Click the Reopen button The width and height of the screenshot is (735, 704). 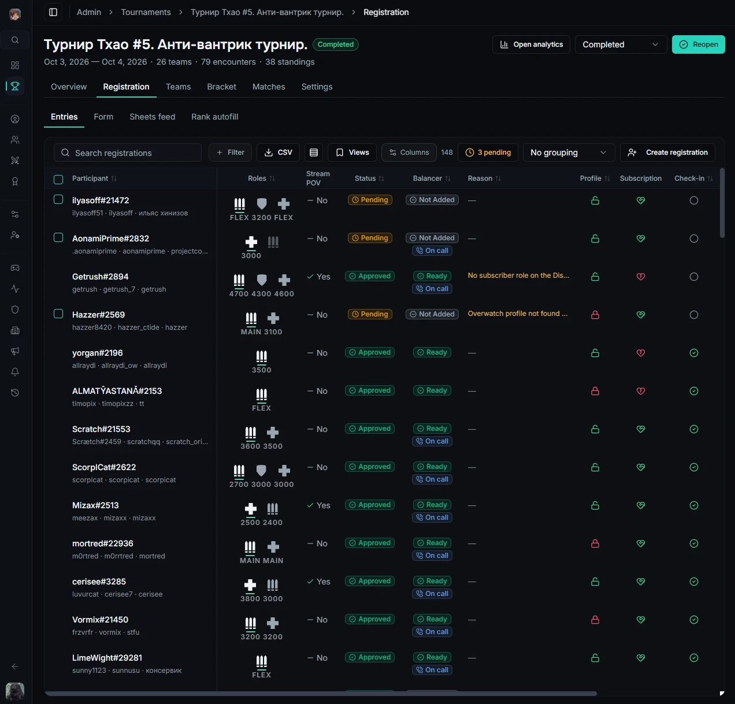point(699,44)
